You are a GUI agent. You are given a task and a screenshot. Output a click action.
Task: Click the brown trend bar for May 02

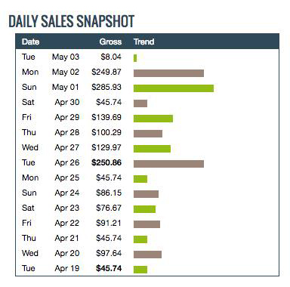click(x=168, y=73)
